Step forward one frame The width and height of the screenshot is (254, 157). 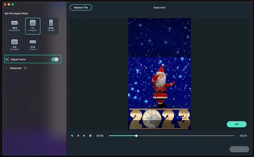(78, 136)
